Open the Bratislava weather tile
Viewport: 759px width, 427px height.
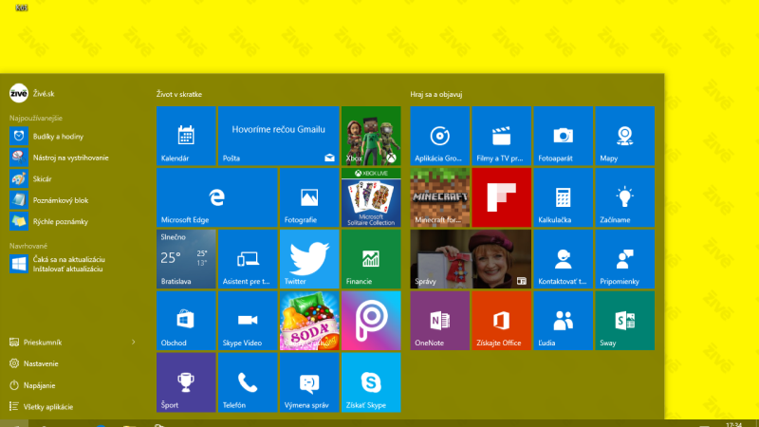[x=186, y=259]
